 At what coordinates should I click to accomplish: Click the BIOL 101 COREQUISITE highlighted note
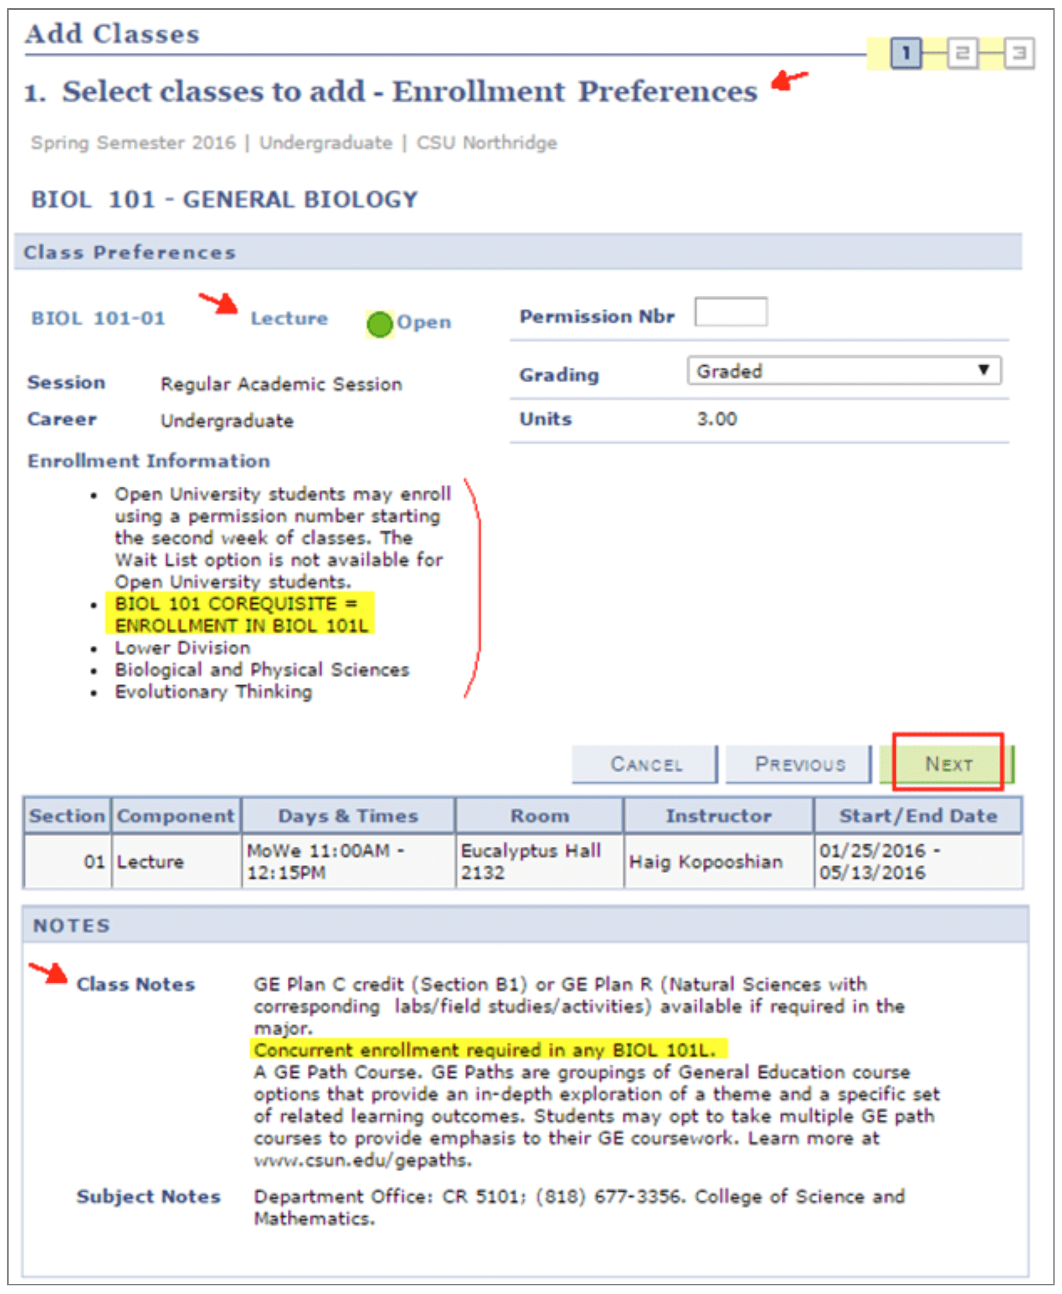(x=240, y=614)
